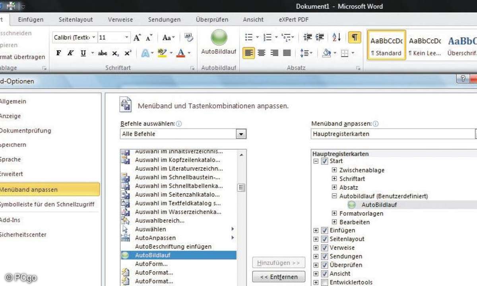Image resolution: width=477 pixels, height=286 pixels.
Task: Toggle paragraph marks display
Action: (354, 37)
